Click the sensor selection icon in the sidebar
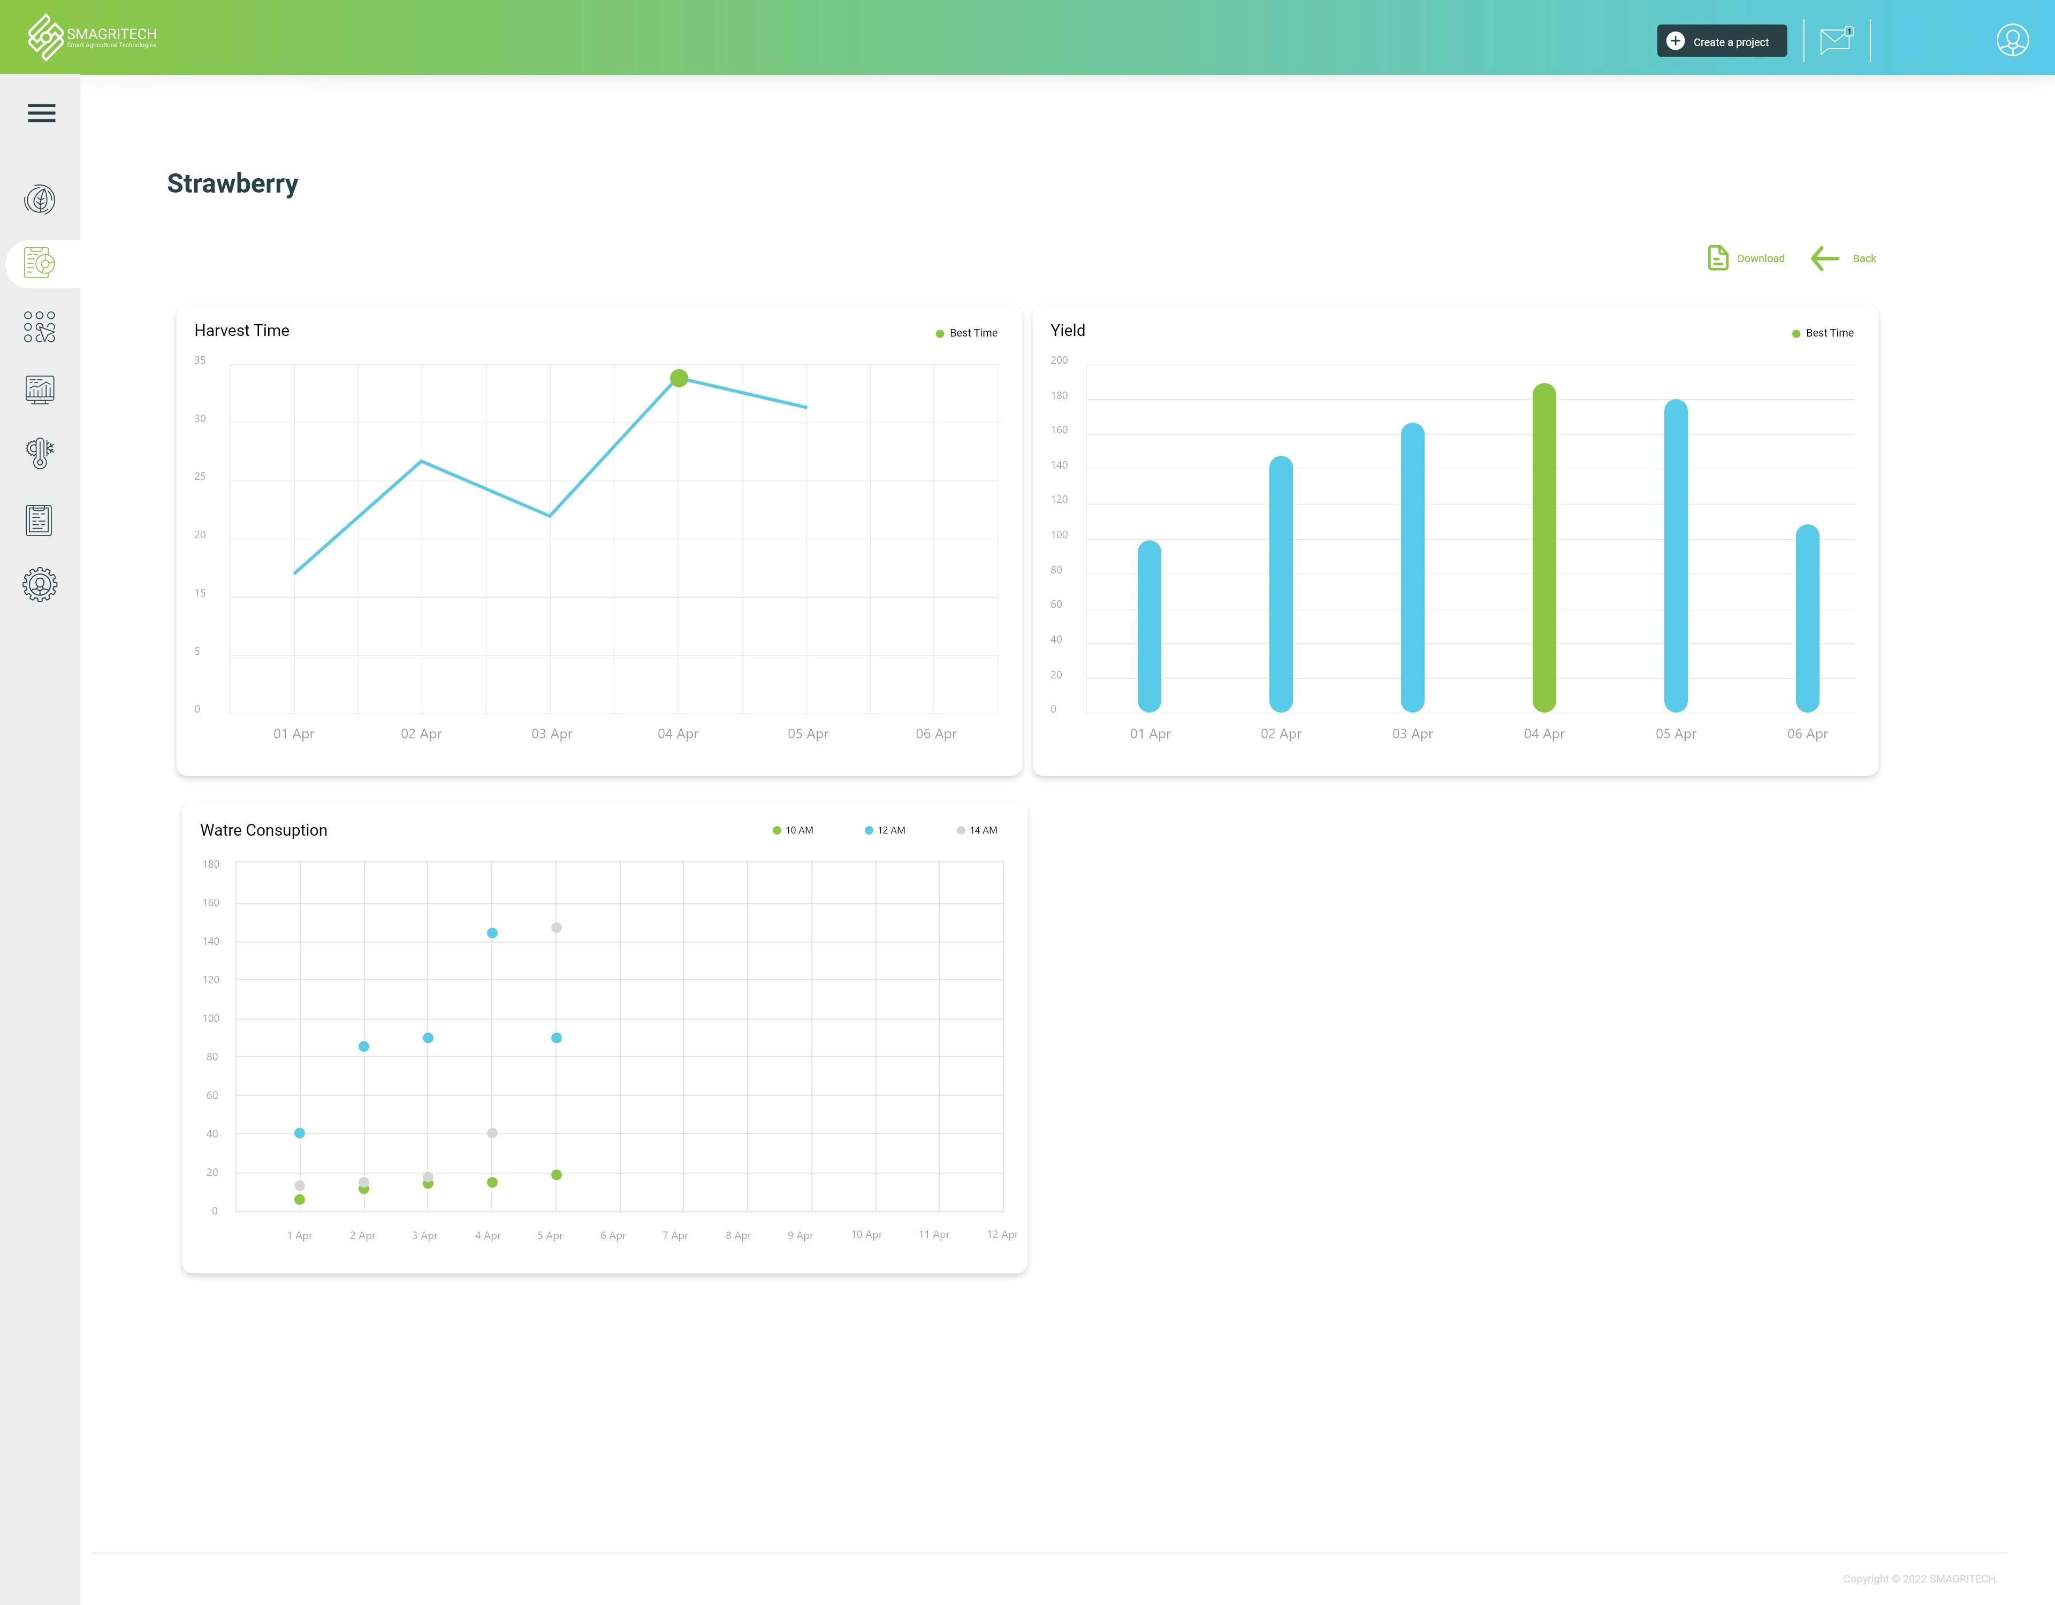Image resolution: width=2055 pixels, height=1605 pixels. click(40, 326)
